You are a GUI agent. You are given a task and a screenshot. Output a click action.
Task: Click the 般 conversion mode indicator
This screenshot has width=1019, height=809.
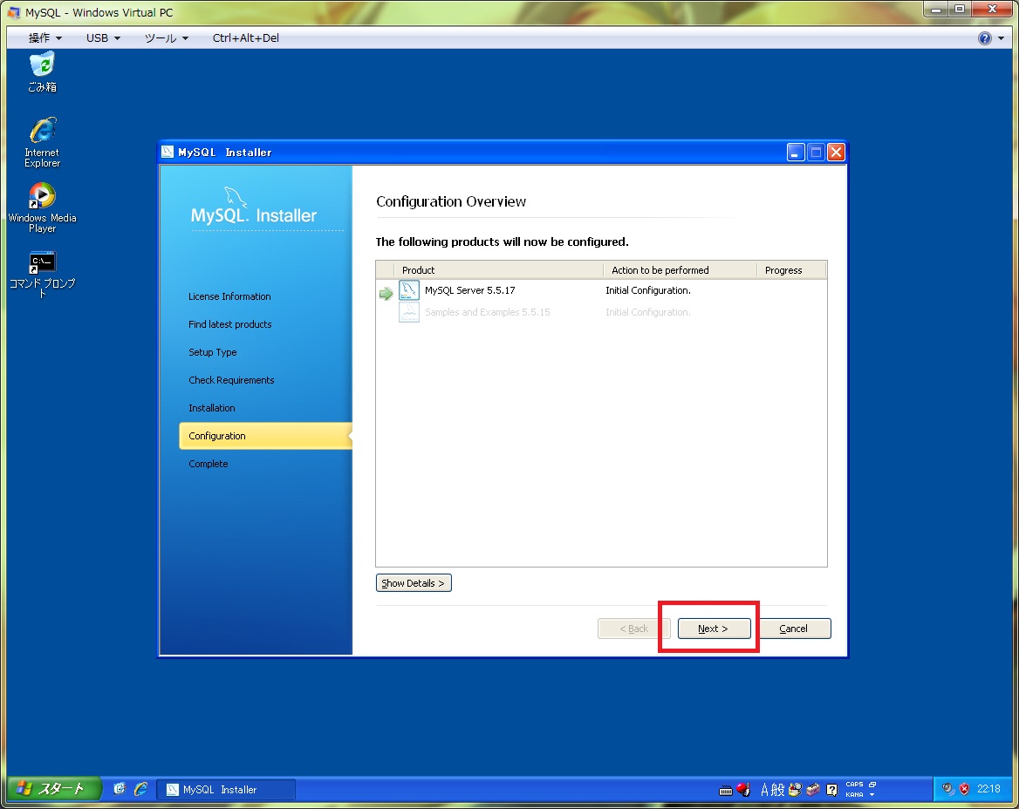click(x=778, y=790)
